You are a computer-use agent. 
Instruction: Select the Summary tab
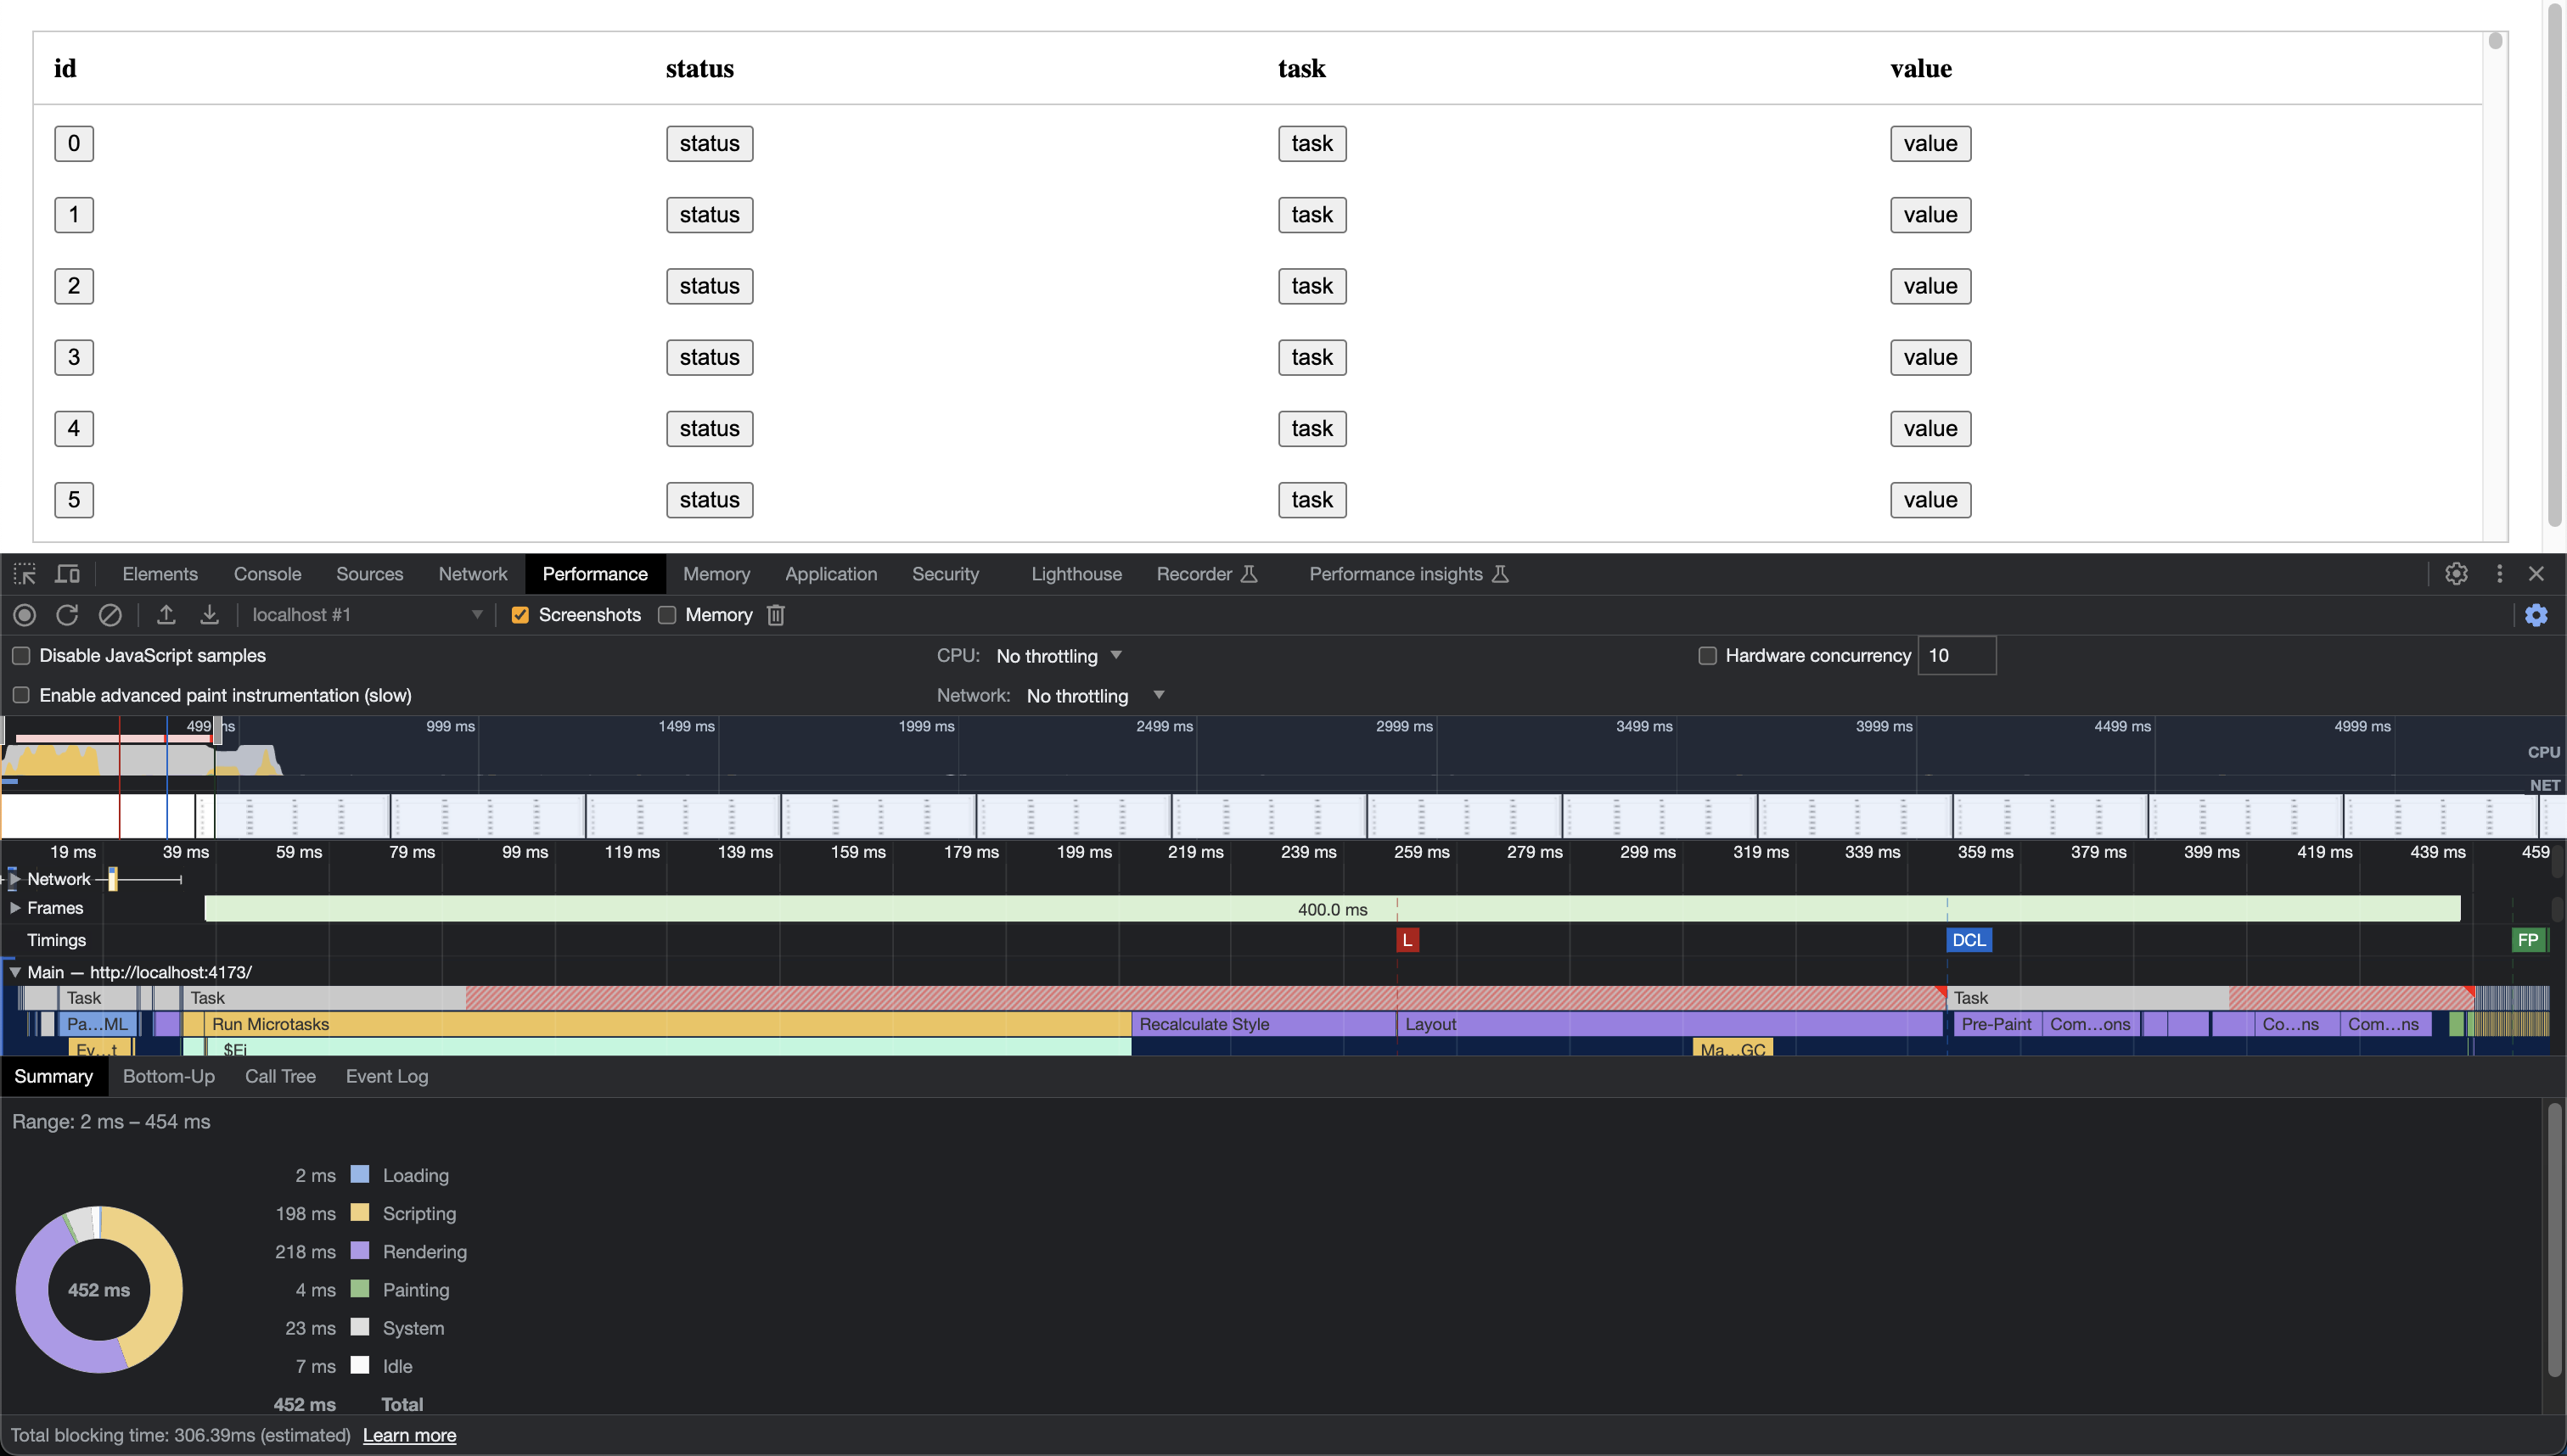(x=53, y=1077)
